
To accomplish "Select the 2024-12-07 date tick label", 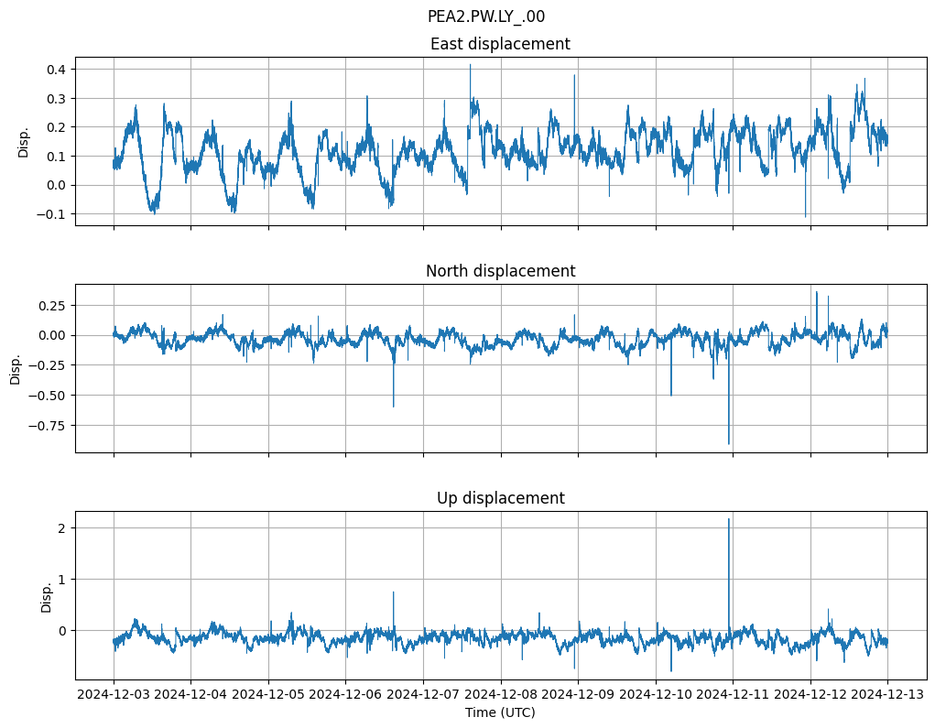I will pos(423,695).
